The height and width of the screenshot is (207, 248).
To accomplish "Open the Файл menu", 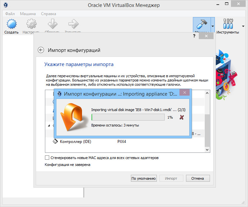I will [10, 14].
